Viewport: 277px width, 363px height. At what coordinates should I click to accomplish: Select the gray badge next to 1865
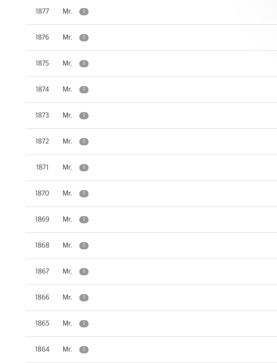coord(84,324)
